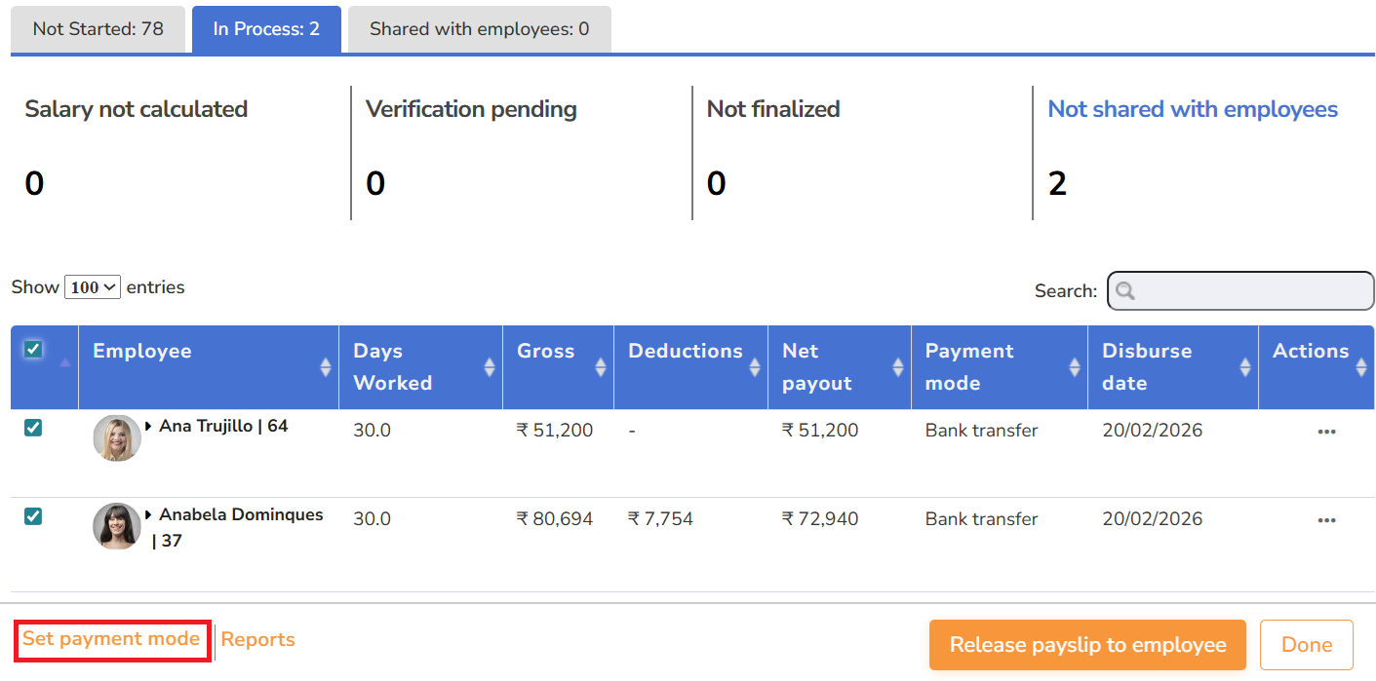The image size is (1376, 681).
Task: Click Anabela Dominques' profile photo
Action: [x=117, y=526]
